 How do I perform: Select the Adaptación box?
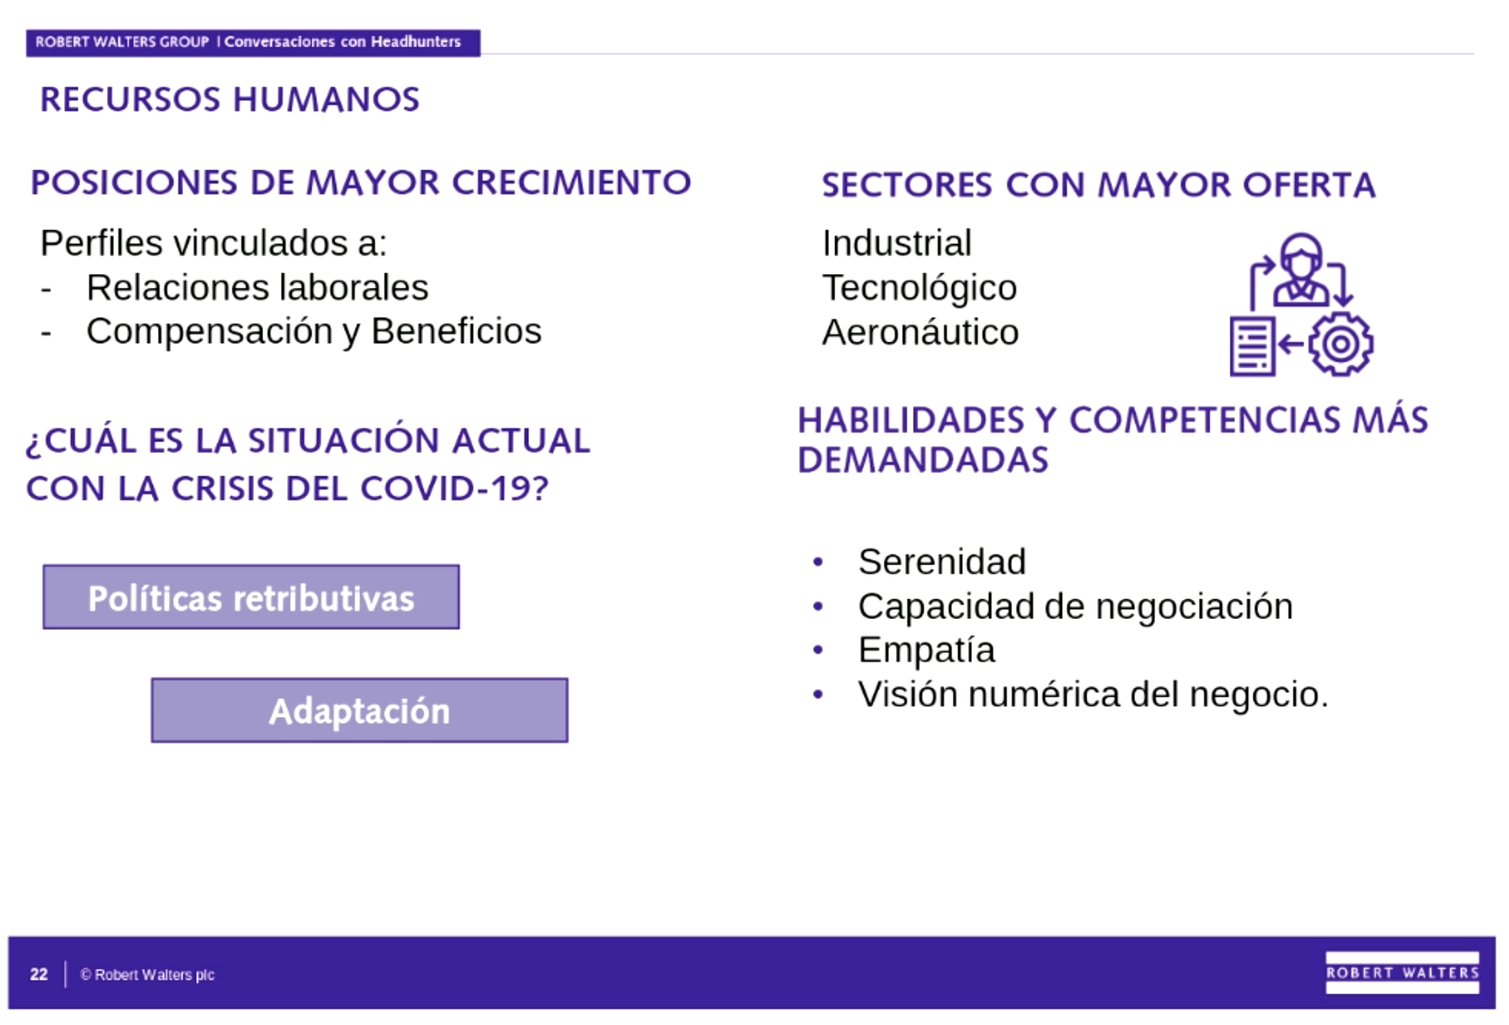(x=359, y=711)
